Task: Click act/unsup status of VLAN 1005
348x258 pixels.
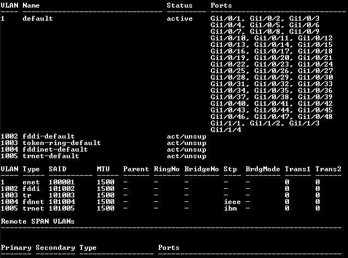Action: [x=186, y=156]
